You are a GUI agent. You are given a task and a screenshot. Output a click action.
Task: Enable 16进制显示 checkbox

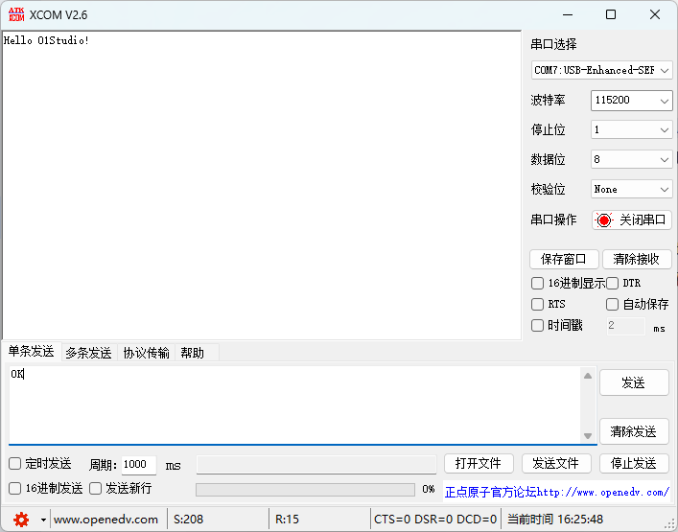[x=537, y=283]
